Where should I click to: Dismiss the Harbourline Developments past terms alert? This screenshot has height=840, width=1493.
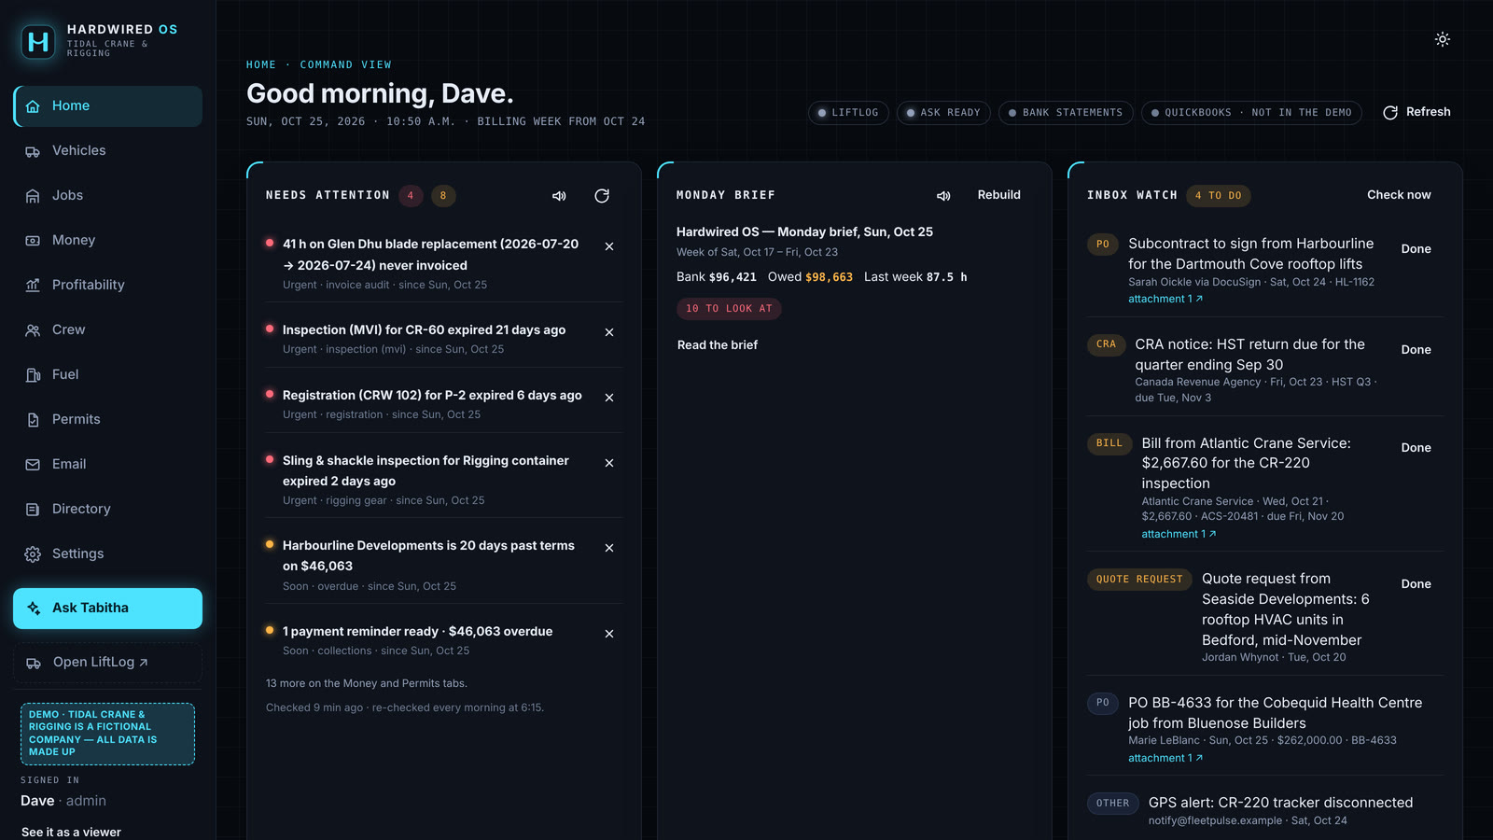(x=609, y=548)
